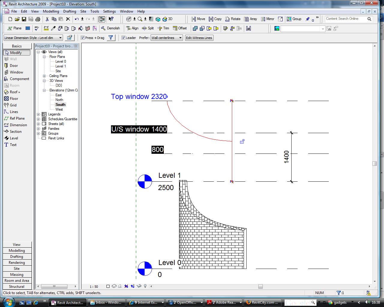Uncheck the Leader checkbox

(123, 38)
